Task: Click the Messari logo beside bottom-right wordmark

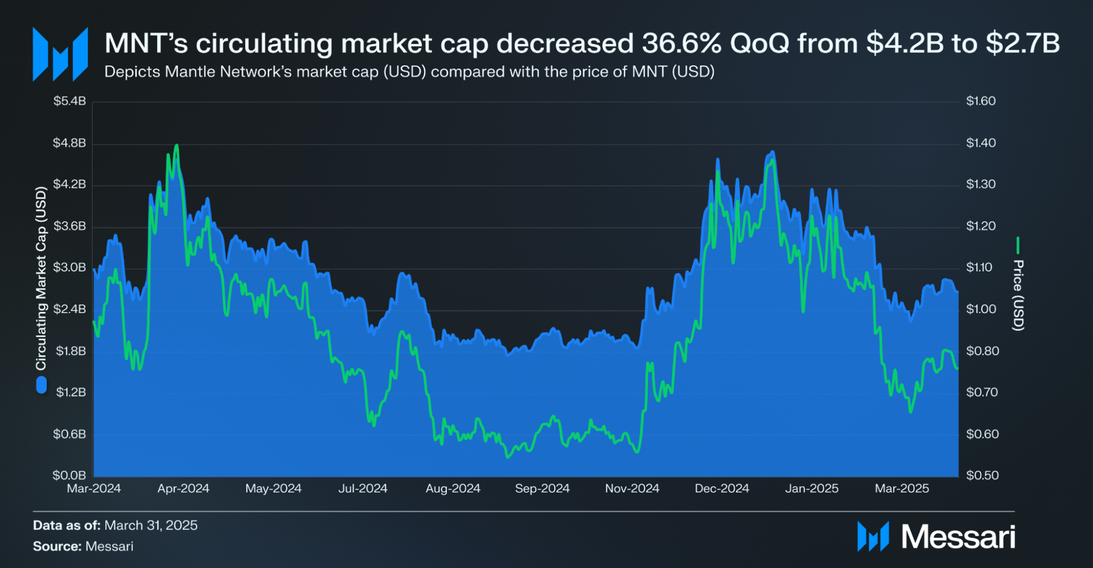Action: 873,536
